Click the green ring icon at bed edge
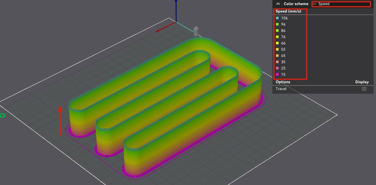 click(x=2, y=115)
